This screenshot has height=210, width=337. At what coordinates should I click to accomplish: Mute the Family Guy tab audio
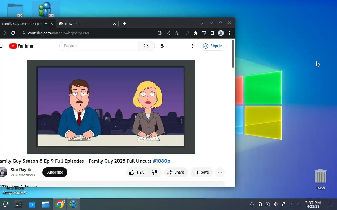(46, 24)
